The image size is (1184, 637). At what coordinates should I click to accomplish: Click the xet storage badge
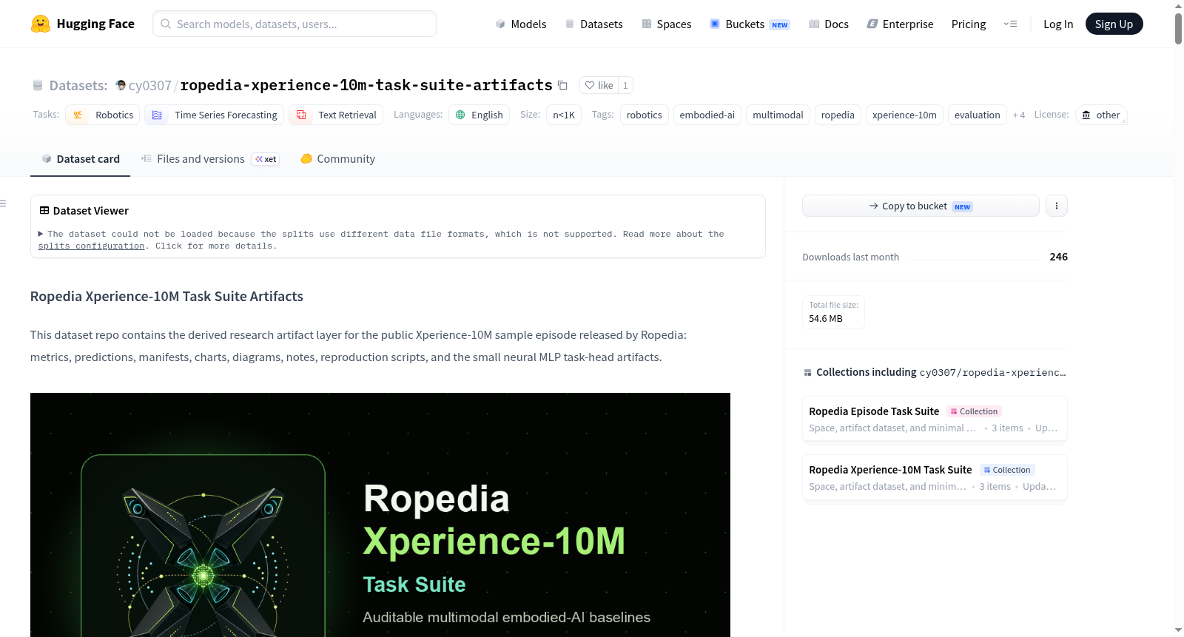click(x=266, y=159)
